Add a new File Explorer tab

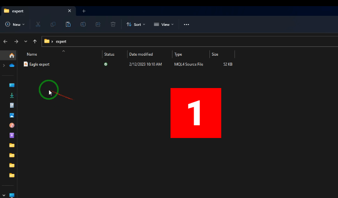[x=84, y=11]
